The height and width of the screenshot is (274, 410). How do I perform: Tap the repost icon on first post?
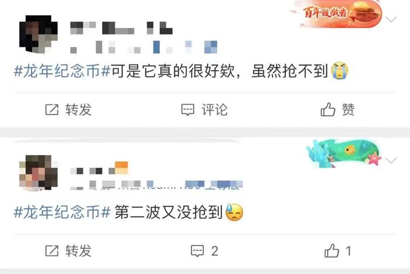click(x=52, y=110)
